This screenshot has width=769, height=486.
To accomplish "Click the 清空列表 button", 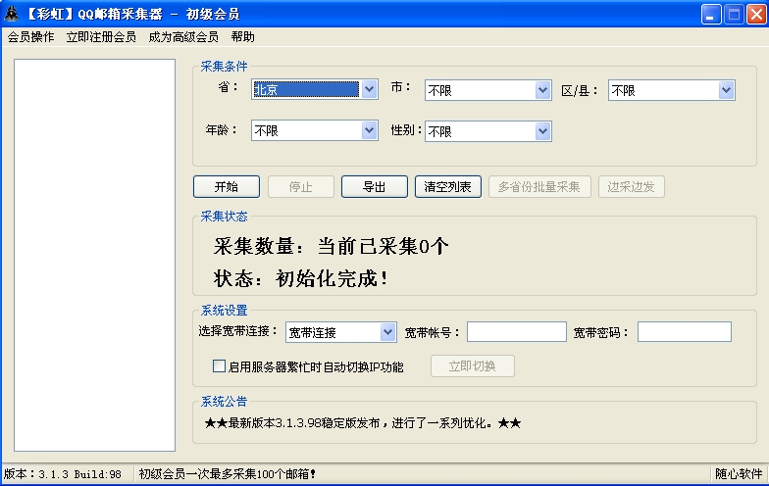I will 447,186.
